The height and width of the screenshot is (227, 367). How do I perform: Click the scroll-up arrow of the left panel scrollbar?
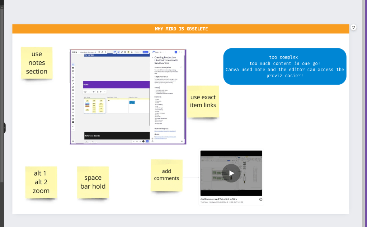pyautogui.click(x=2, y=7)
